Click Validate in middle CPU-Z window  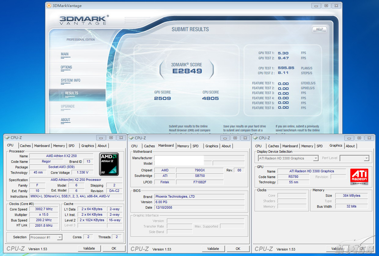[213, 249]
